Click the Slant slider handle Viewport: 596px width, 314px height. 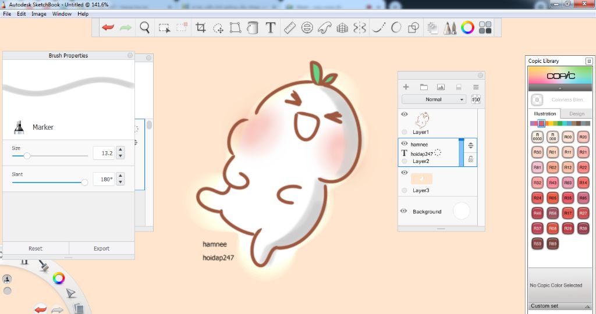pos(84,182)
